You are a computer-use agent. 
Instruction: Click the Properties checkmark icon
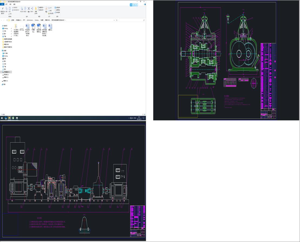click(x=46, y=9)
